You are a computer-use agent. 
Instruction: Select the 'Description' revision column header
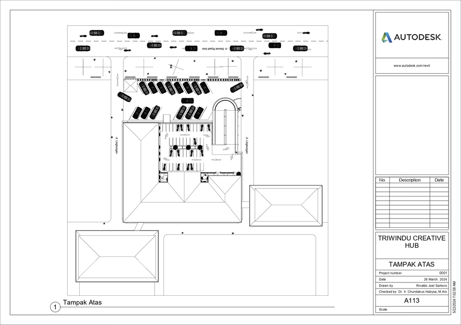(x=410, y=180)
